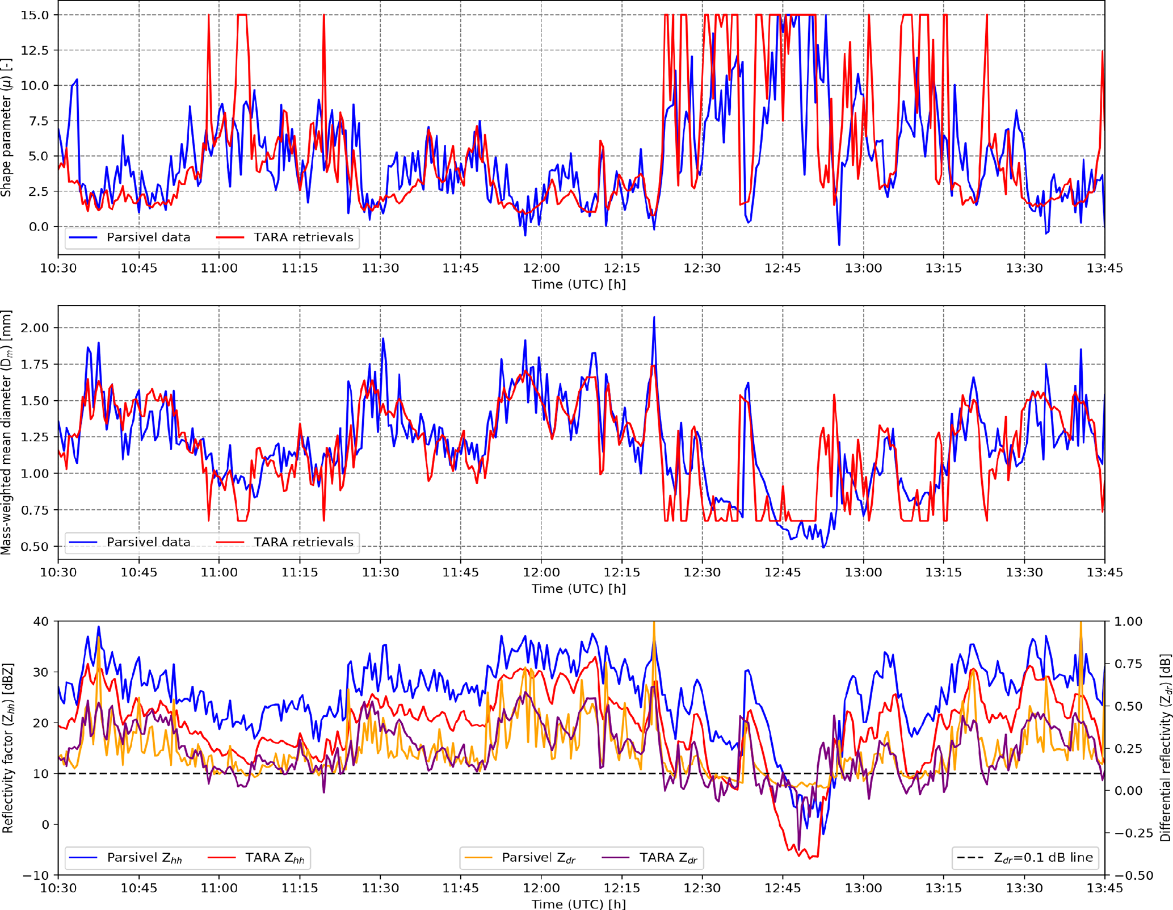Click the Reflectivity factor (Zhh) y-axis label
Viewport: 1173px width, 910px height.
[7, 748]
